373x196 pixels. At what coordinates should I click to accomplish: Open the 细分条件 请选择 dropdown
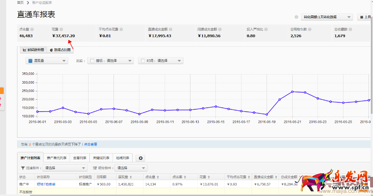(x=131, y=168)
